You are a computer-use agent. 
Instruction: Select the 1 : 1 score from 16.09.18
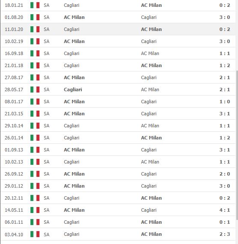225,53
